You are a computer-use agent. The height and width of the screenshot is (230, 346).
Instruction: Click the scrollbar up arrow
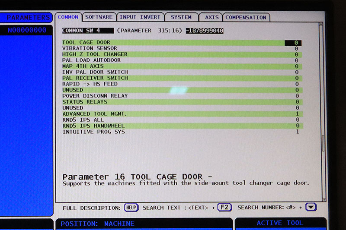[x=321, y=24]
